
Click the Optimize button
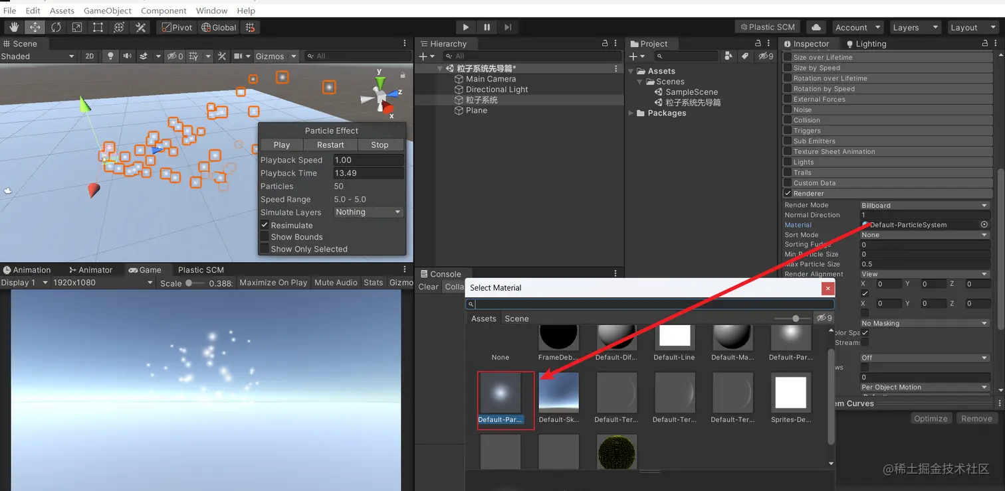tap(931, 419)
